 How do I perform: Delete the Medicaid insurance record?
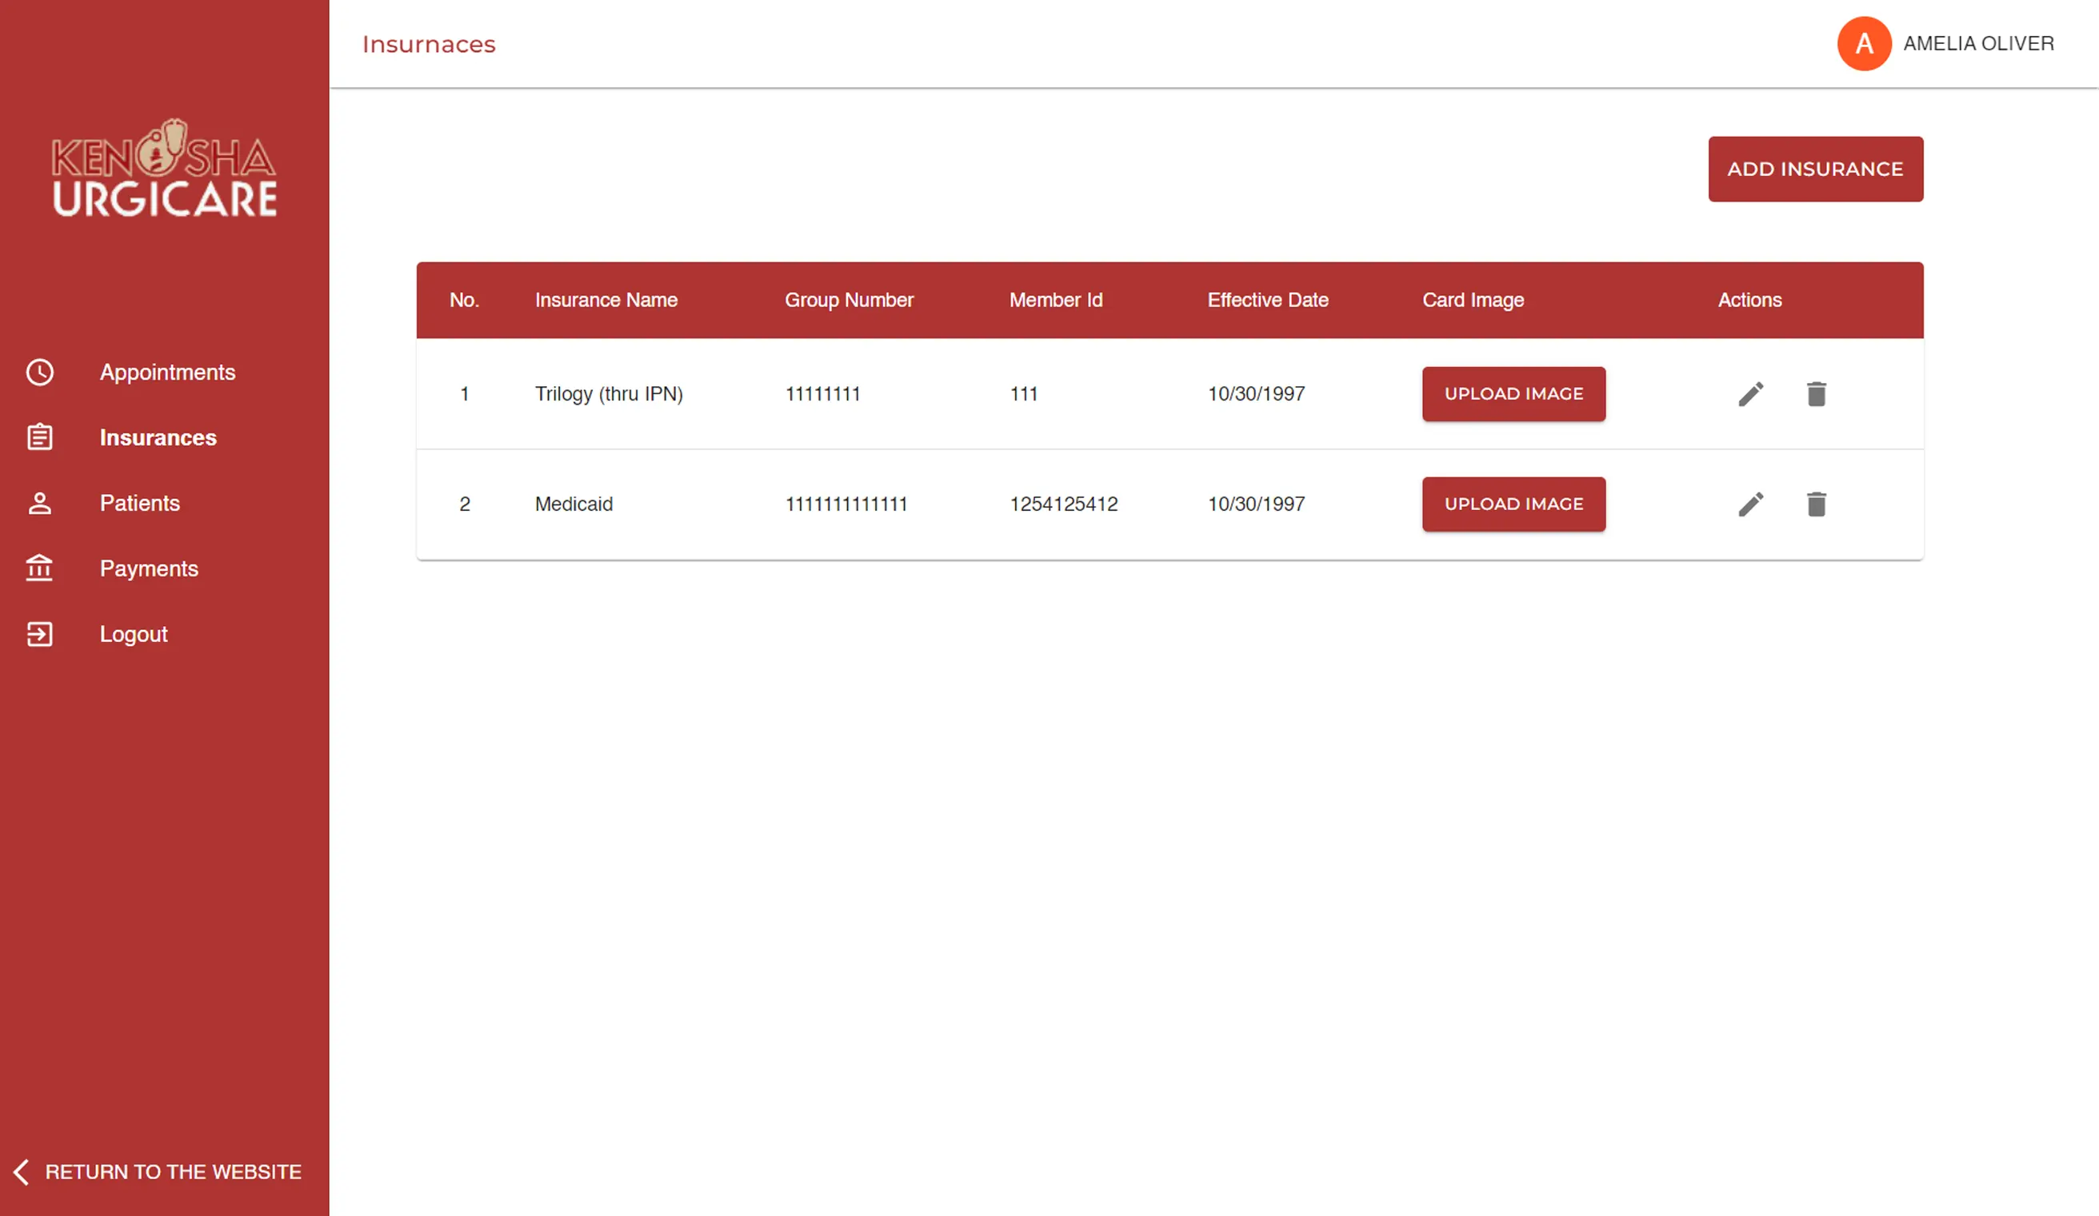(x=1817, y=504)
